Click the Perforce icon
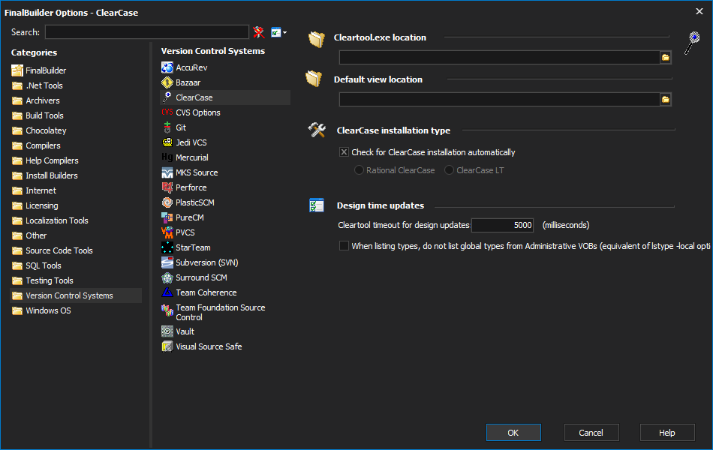This screenshot has width=713, height=450. point(167,187)
